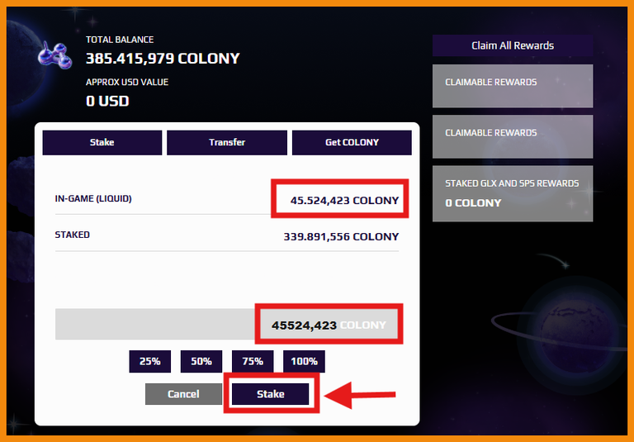Viewport: 634px width, 442px height.
Task: Click the In-Game (Liquid) label
Action: pos(93,199)
